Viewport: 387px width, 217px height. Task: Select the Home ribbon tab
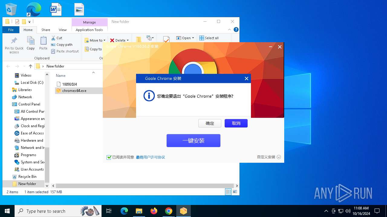[28, 30]
